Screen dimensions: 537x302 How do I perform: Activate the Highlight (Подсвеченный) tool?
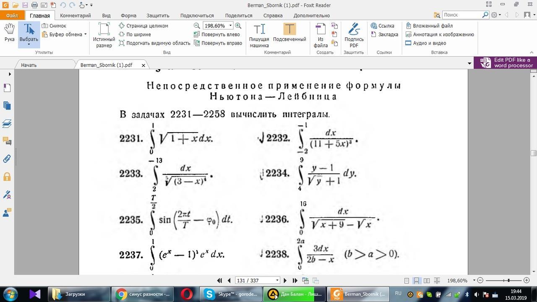(289, 33)
